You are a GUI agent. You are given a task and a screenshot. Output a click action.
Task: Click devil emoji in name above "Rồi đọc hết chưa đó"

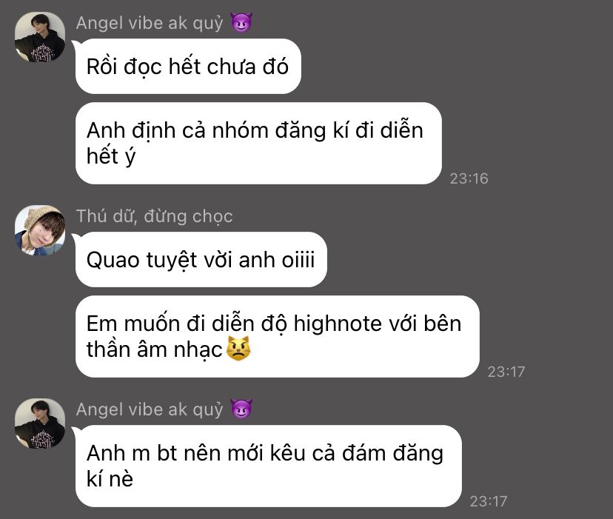241,22
